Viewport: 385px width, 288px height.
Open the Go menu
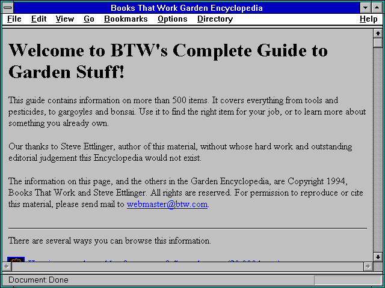tap(89, 19)
